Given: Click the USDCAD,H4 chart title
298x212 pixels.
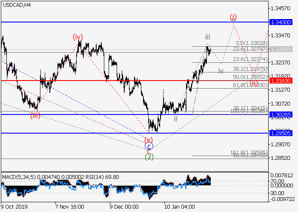Looking at the screenshot, I should pyautogui.click(x=16, y=5).
